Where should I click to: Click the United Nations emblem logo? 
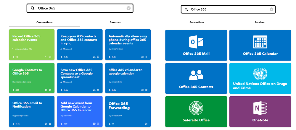pyautogui.click(x=260, y=74)
